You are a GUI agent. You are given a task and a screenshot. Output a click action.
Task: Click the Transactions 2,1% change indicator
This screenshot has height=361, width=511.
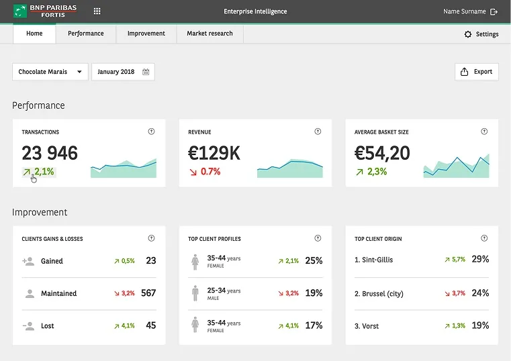click(x=39, y=172)
